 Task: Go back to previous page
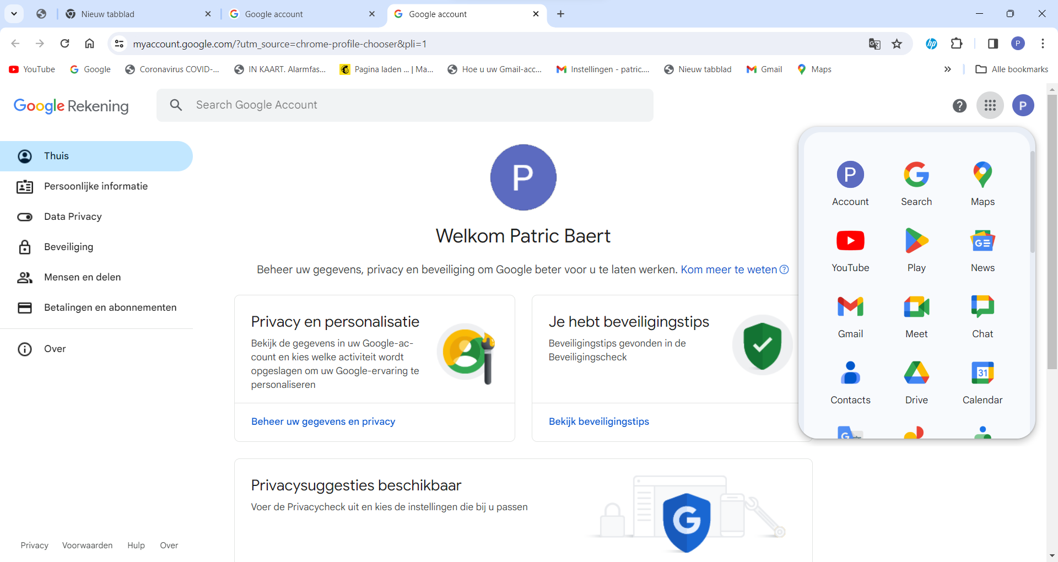tap(15, 44)
